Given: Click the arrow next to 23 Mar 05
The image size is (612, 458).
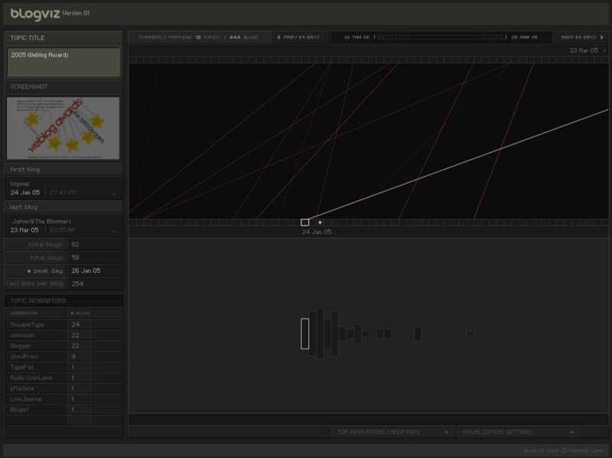Looking at the screenshot, I should pos(604,50).
